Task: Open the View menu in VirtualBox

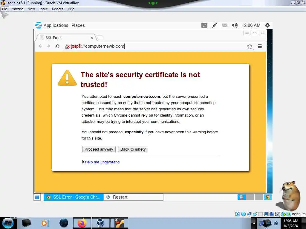Action: [x=31, y=9]
